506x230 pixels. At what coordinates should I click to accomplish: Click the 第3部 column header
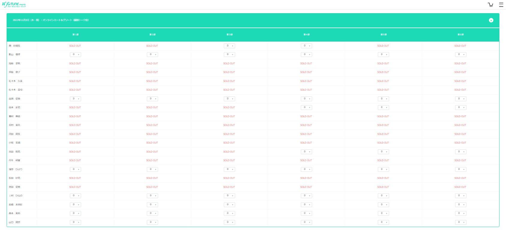tap(229, 35)
